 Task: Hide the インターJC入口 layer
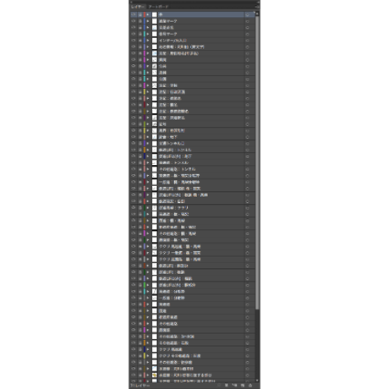[134, 41]
